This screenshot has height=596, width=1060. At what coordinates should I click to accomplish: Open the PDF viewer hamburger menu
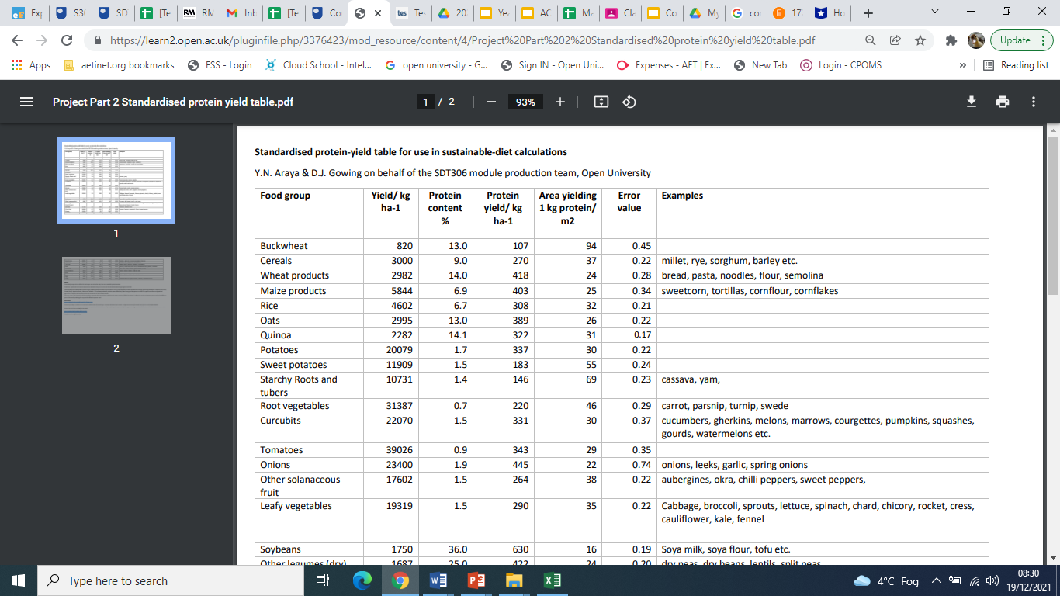(26, 101)
